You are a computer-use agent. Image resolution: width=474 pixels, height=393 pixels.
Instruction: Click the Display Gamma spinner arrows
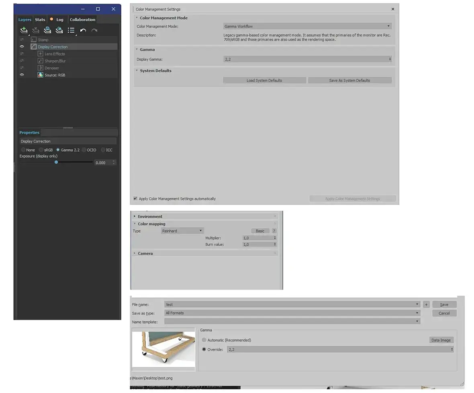390,59
